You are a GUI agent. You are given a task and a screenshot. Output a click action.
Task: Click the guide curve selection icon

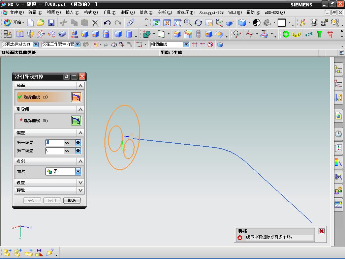(76, 121)
